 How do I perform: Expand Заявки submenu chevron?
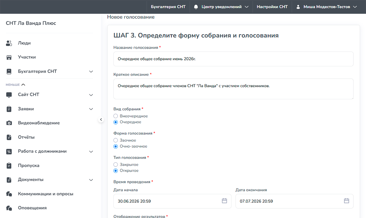(x=91, y=109)
